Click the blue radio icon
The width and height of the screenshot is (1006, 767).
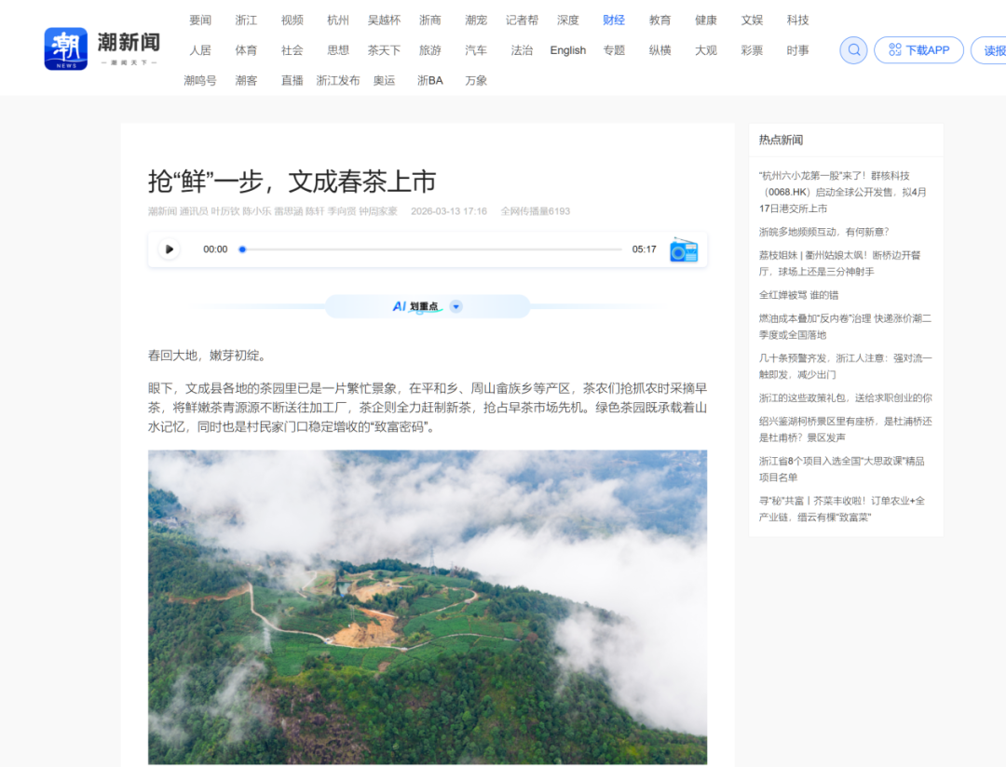[684, 249]
